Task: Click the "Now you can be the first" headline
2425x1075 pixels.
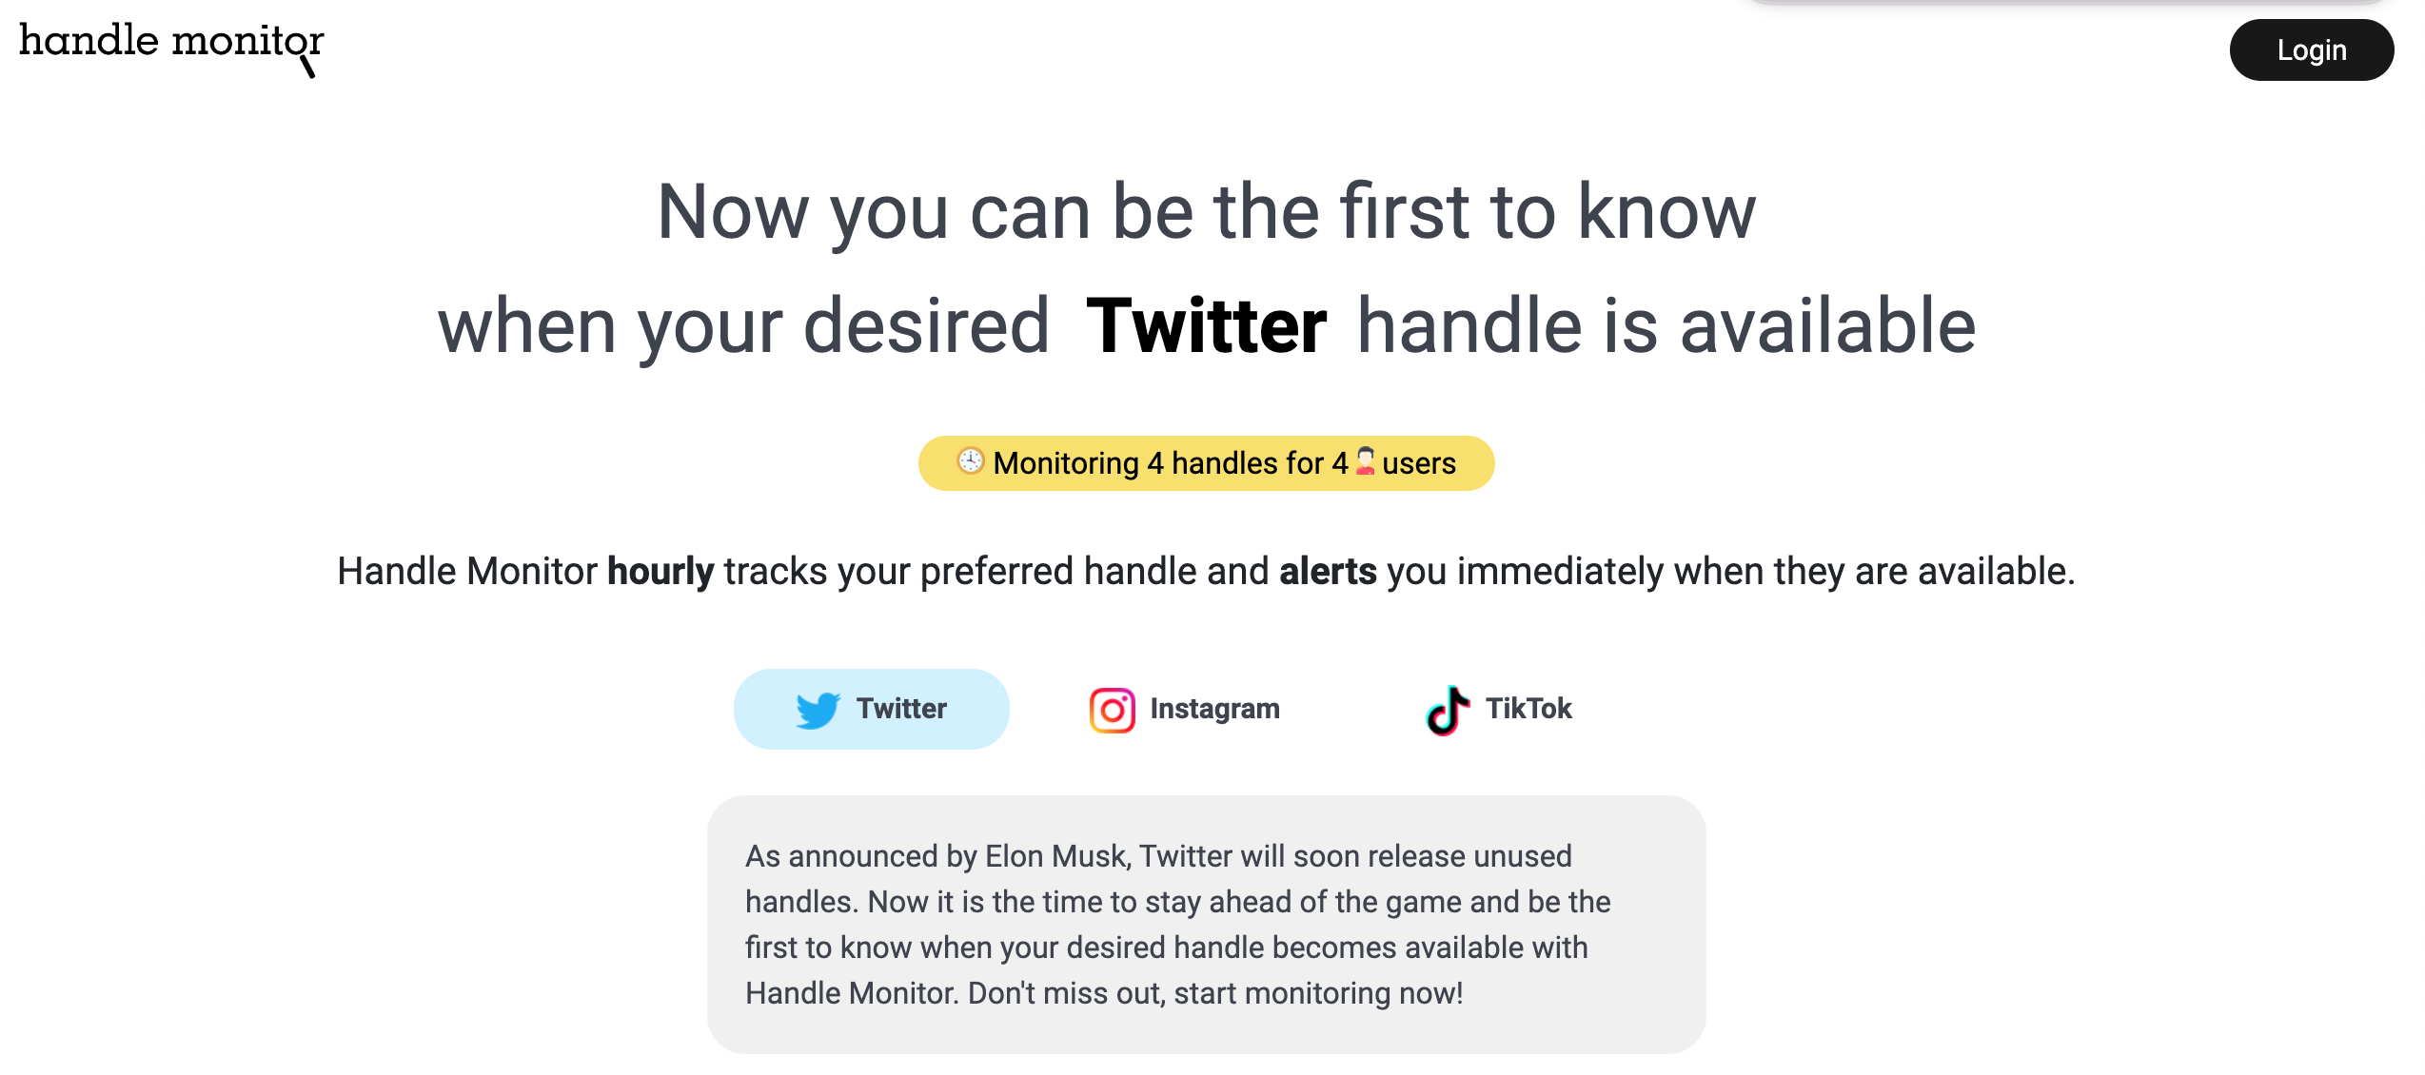Action: coord(1206,212)
